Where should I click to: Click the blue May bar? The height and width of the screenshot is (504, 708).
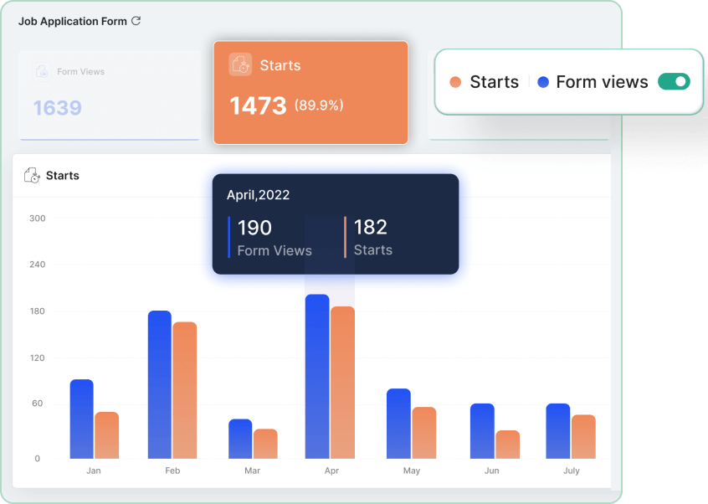398,424
